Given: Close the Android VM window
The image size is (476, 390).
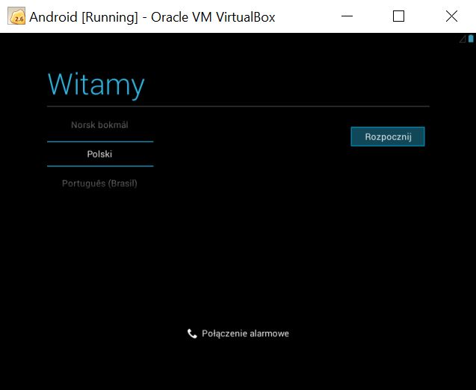Looking at the screenshot, I should [451, 16].
